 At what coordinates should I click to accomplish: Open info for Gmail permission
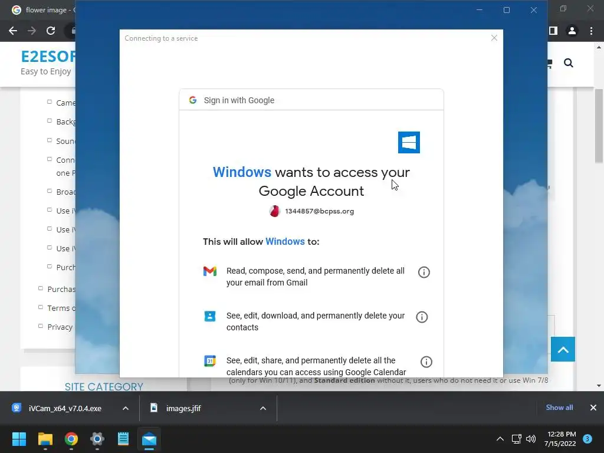click(x=424, y=272)
